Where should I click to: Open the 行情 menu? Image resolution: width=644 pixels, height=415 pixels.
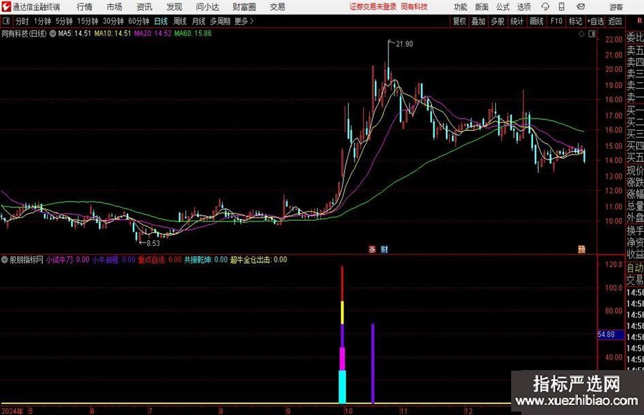(85, 7)
